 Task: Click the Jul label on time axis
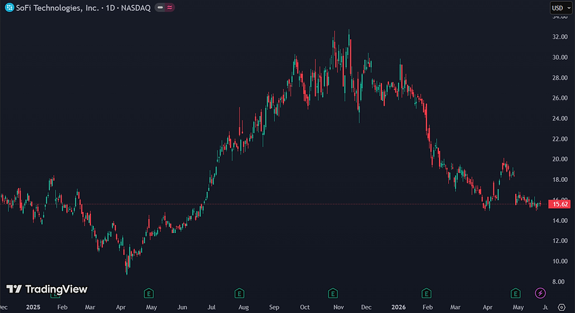(212, 307)
